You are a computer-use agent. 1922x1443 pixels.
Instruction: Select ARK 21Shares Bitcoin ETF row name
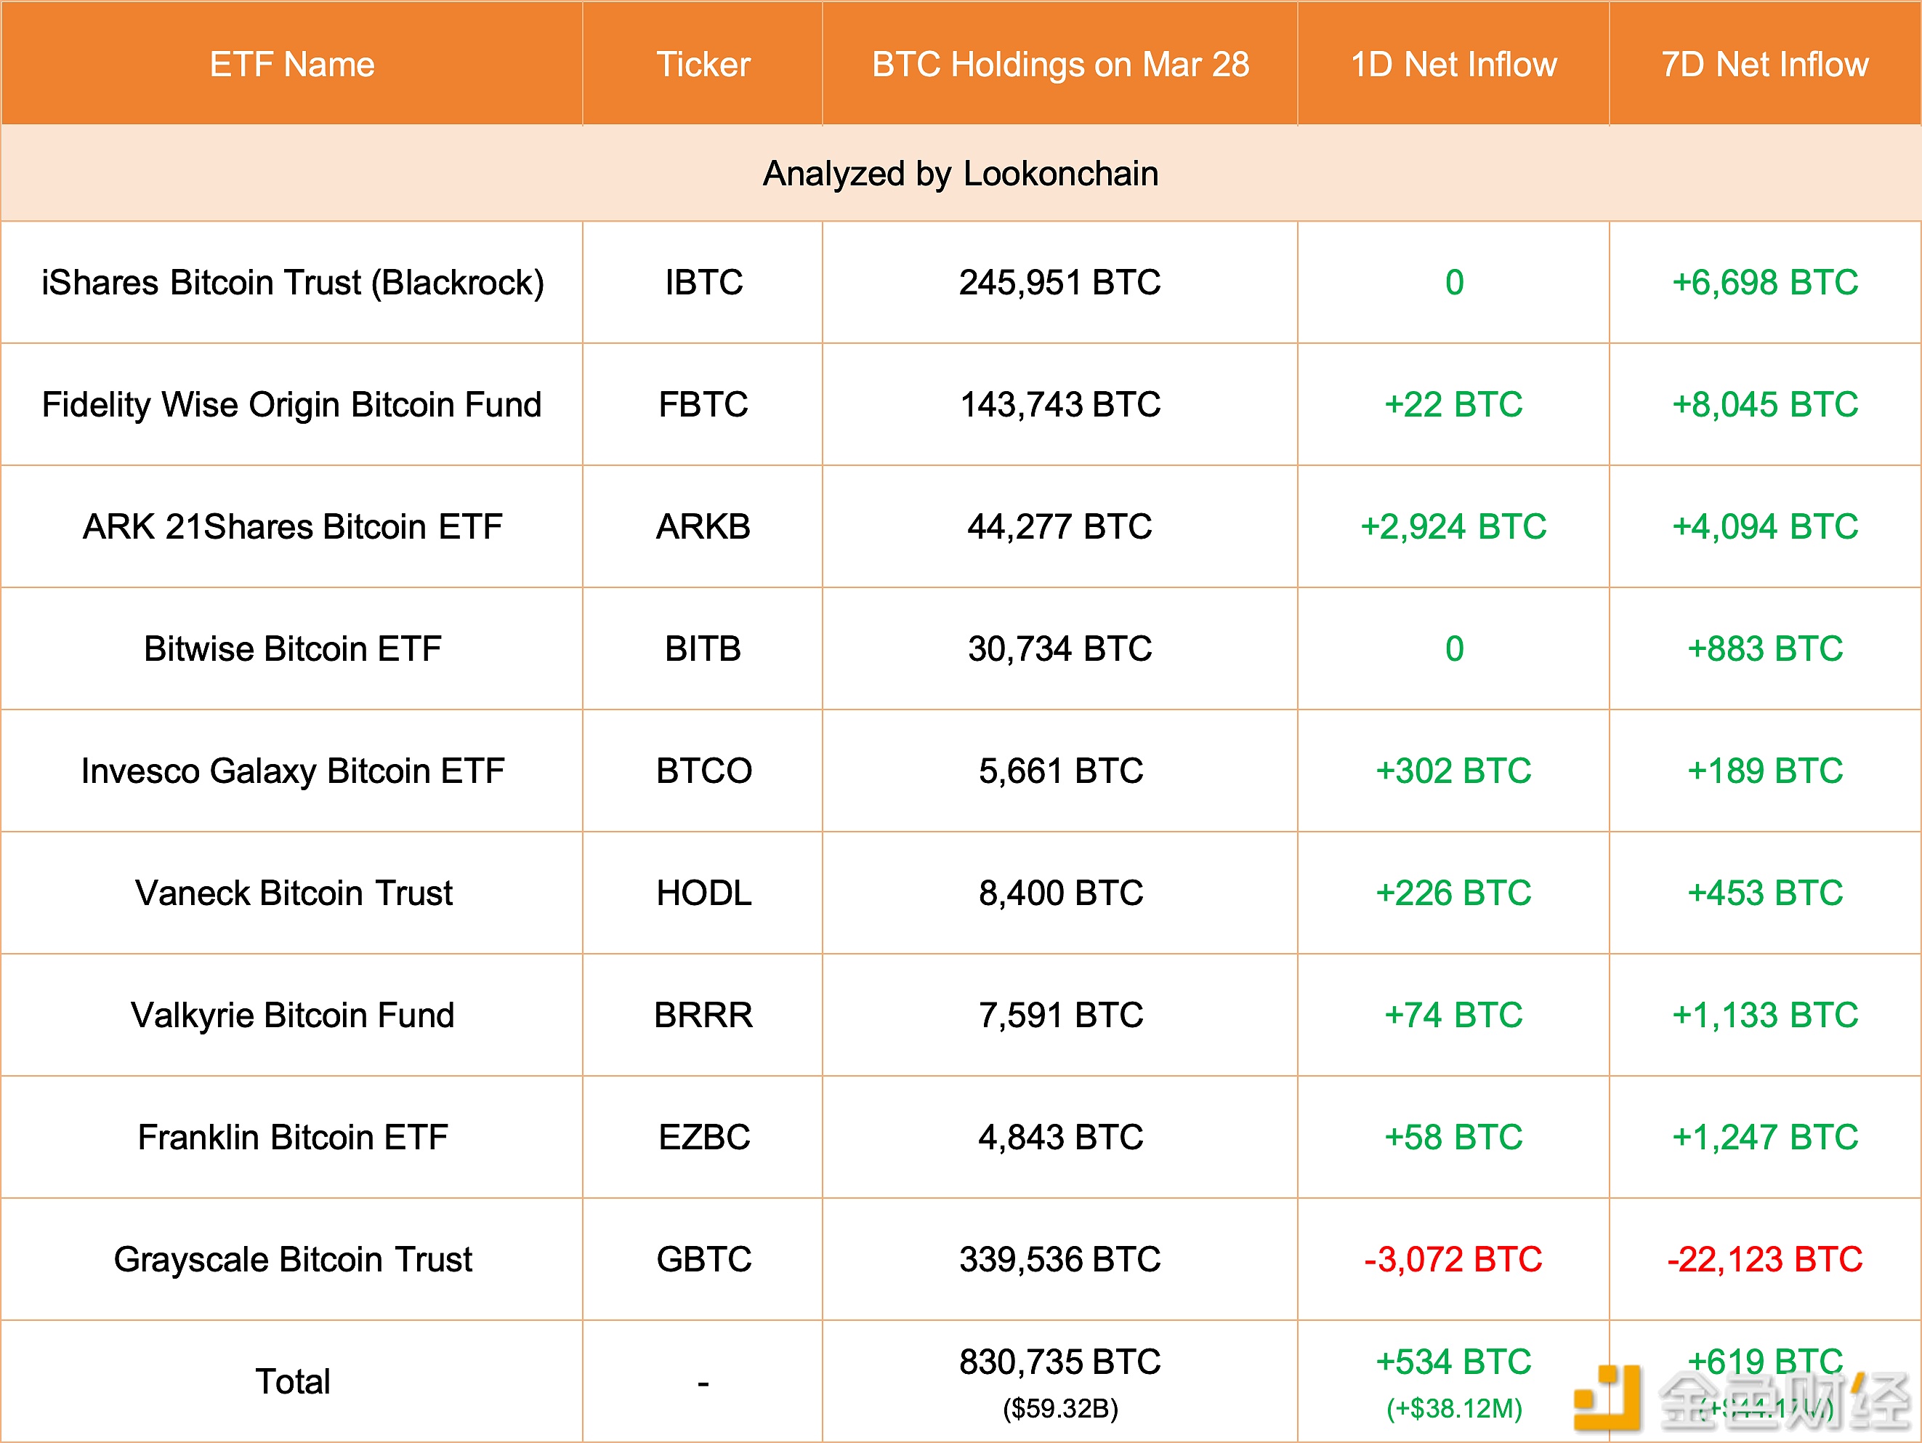point(292,527)
